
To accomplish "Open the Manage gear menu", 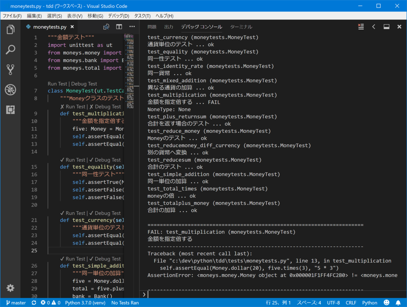I will (10, 288).
